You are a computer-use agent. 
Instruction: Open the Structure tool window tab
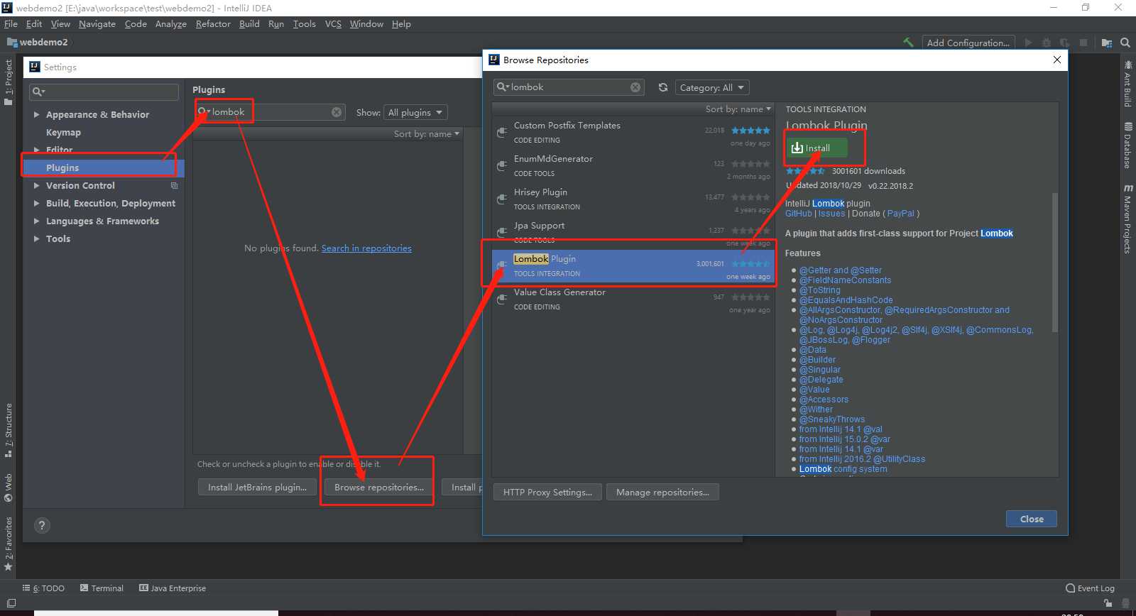point(9,430)
